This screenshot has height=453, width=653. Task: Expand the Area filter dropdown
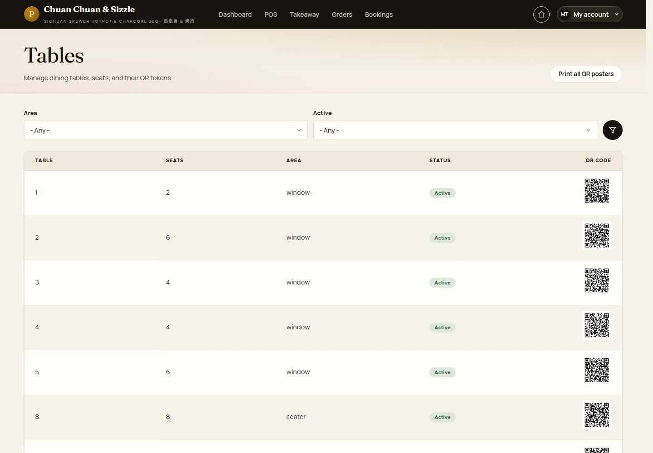click(x=166, y=130)
